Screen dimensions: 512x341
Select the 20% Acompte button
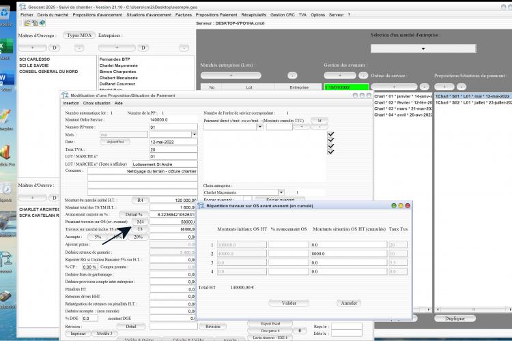click(138, 237)
